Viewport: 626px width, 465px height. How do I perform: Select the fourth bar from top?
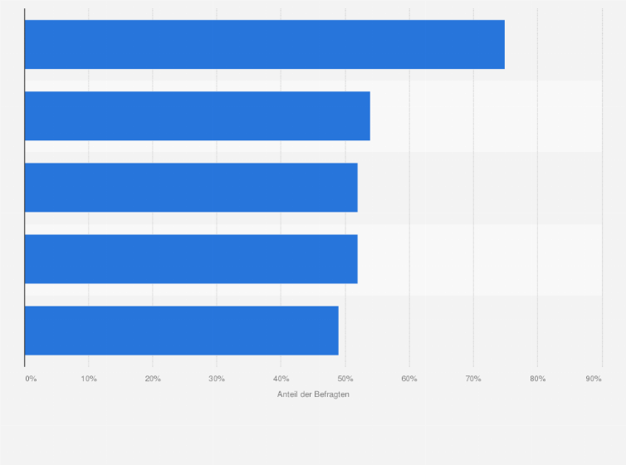(191, 258)
